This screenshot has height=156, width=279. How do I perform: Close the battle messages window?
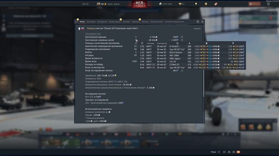coord(203,22)
